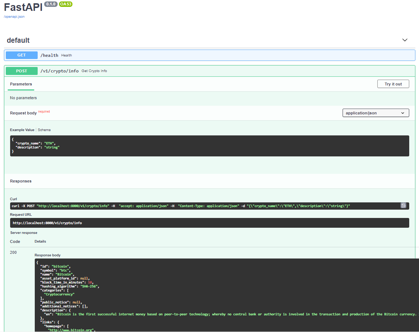The height and width of the screenshot is (332, 419).
Task: Click the "crypto_name": "ETH" example line
Action: [35, 143]
